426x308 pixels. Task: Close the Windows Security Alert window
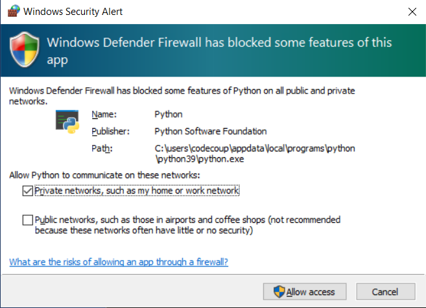tap(412, 11)
